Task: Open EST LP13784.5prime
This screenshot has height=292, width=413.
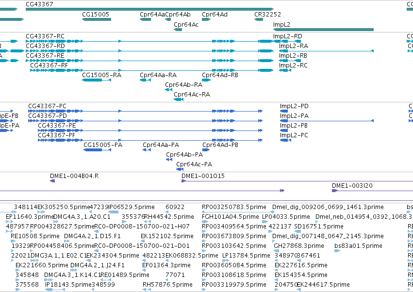Action: (x=225, y=260)
